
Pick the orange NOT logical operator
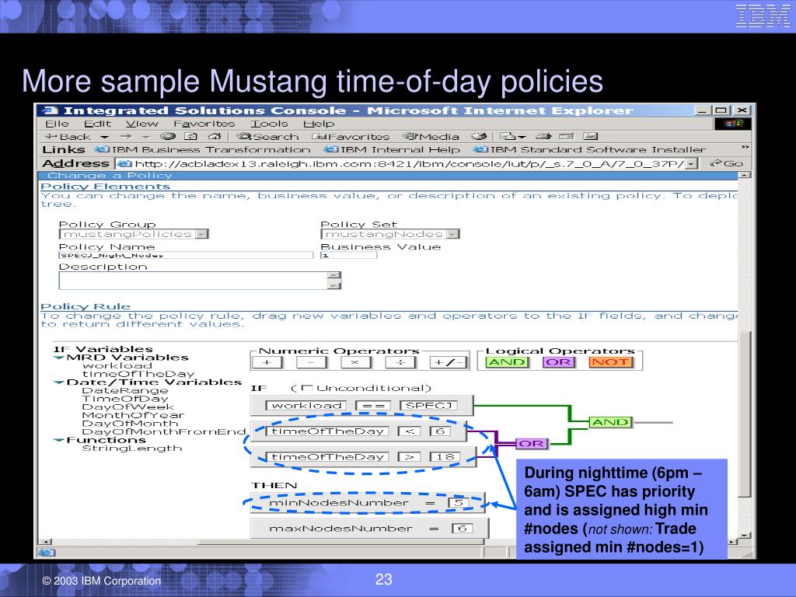(x=611, y=362)
